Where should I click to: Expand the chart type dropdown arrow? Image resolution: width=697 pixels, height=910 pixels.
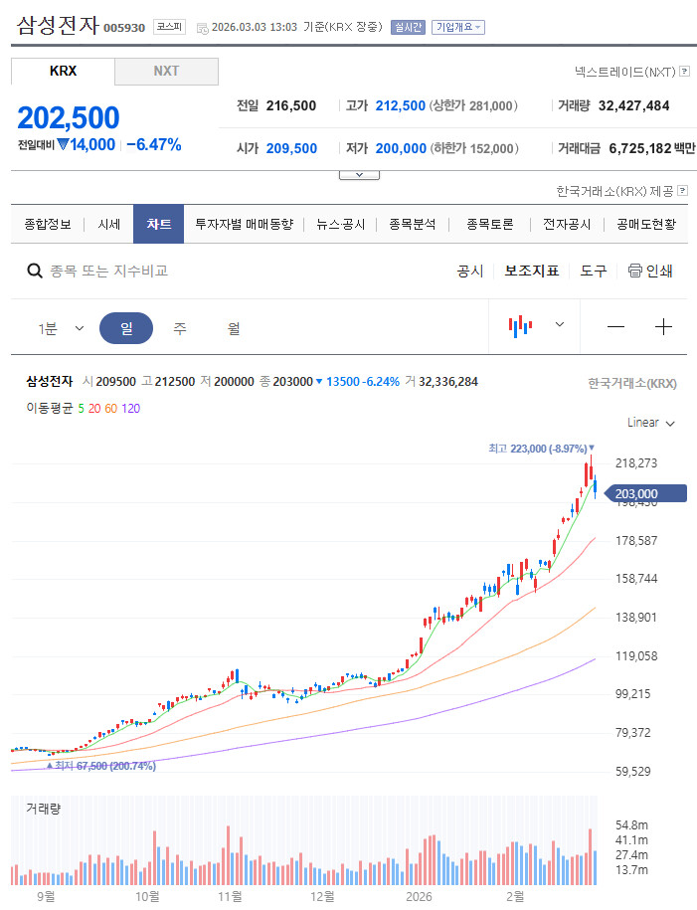(x=560, y=324)
